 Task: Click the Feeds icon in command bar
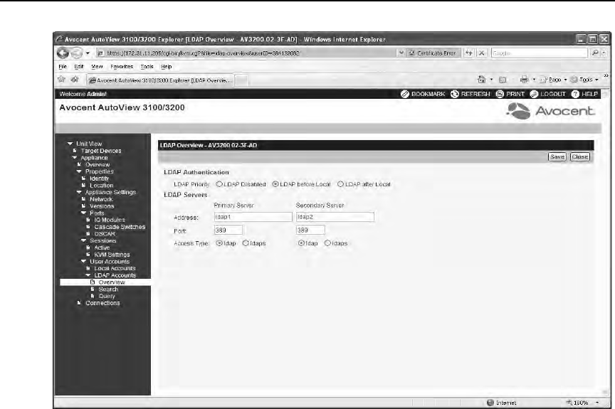503,80
